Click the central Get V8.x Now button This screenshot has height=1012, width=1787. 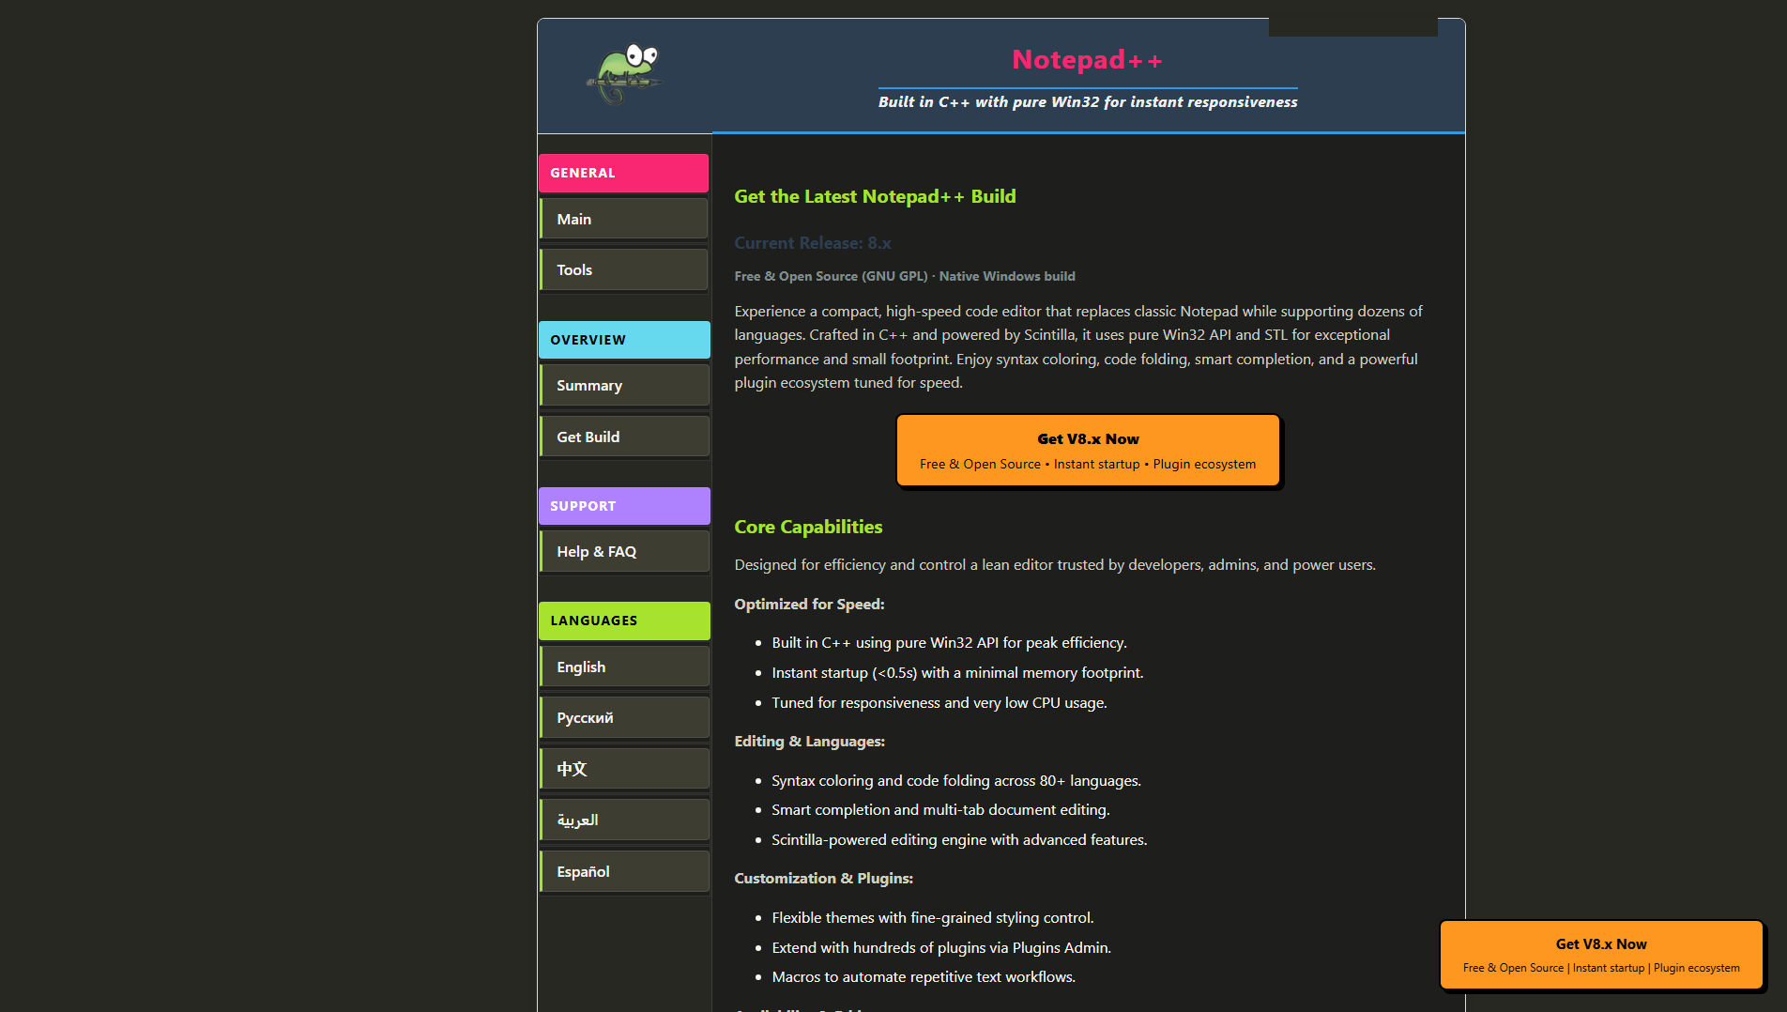click(1088, 451)
